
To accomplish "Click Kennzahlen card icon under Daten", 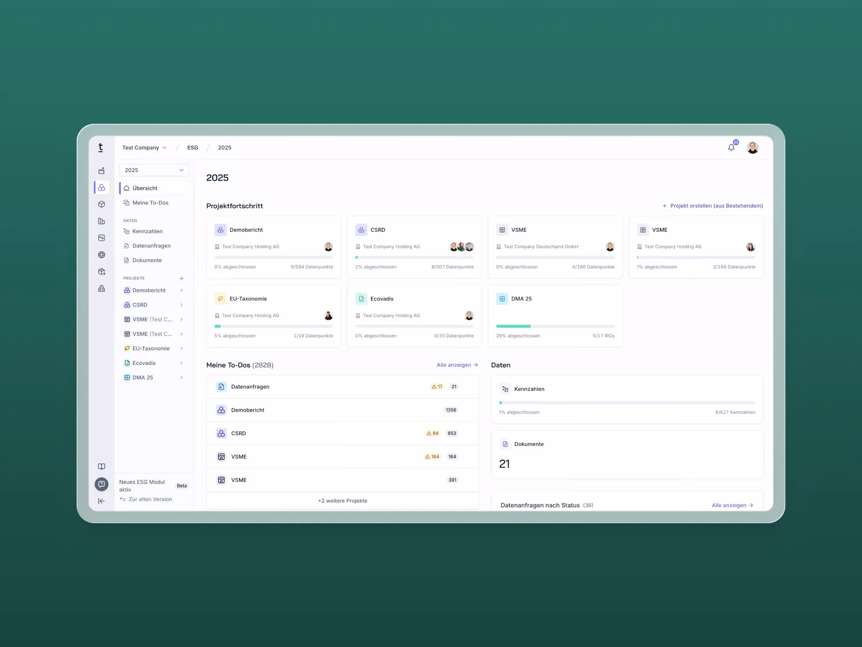I will pyautogui.click(x=505, y=389).
